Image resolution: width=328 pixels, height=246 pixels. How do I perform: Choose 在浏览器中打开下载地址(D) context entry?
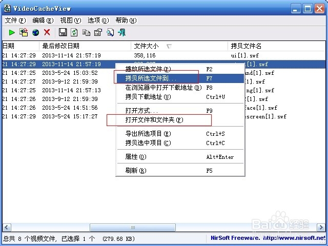[x=180, y=88]
